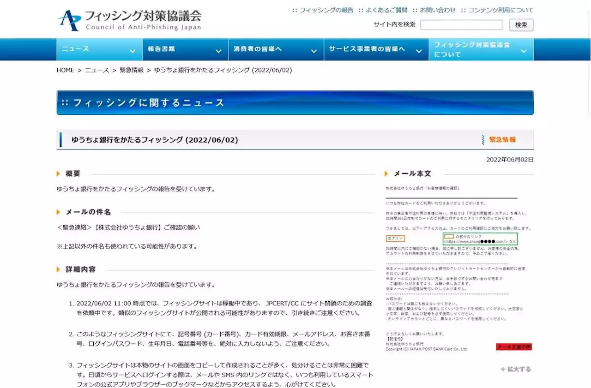591x388 pixels.
Task: Click the ＋拡大する enlarge link
Action: point(516,369)
